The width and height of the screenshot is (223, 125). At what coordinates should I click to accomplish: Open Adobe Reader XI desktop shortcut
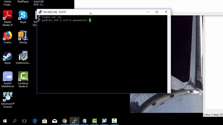pyautogui.click(x=8, y=18)
